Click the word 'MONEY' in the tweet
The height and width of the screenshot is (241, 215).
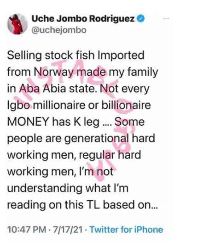(28, 122)
